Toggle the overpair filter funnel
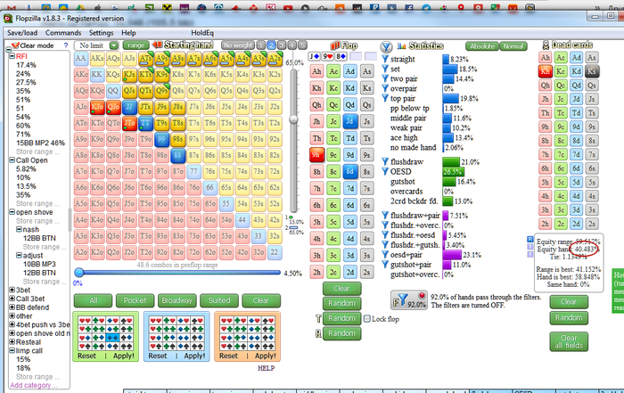624x393 pixels. pyautogui.click(x=385, y=88)
